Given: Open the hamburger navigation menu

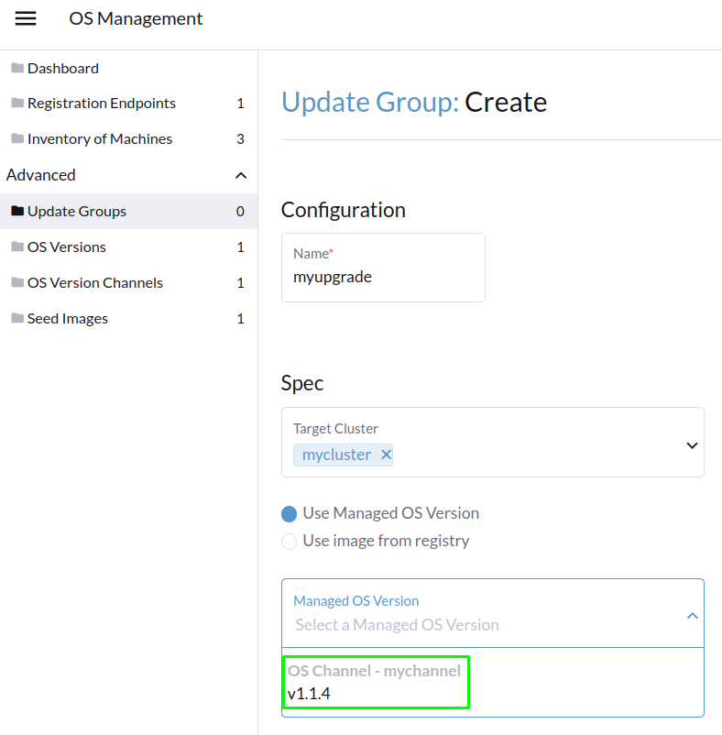Looking at the screenshot, I should (25, 17).
